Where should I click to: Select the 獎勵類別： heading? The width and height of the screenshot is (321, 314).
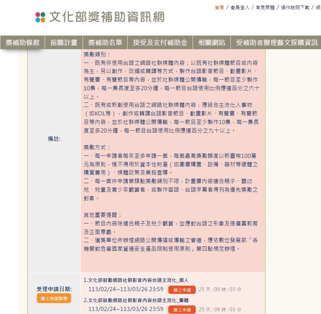(x=97, y=54)
